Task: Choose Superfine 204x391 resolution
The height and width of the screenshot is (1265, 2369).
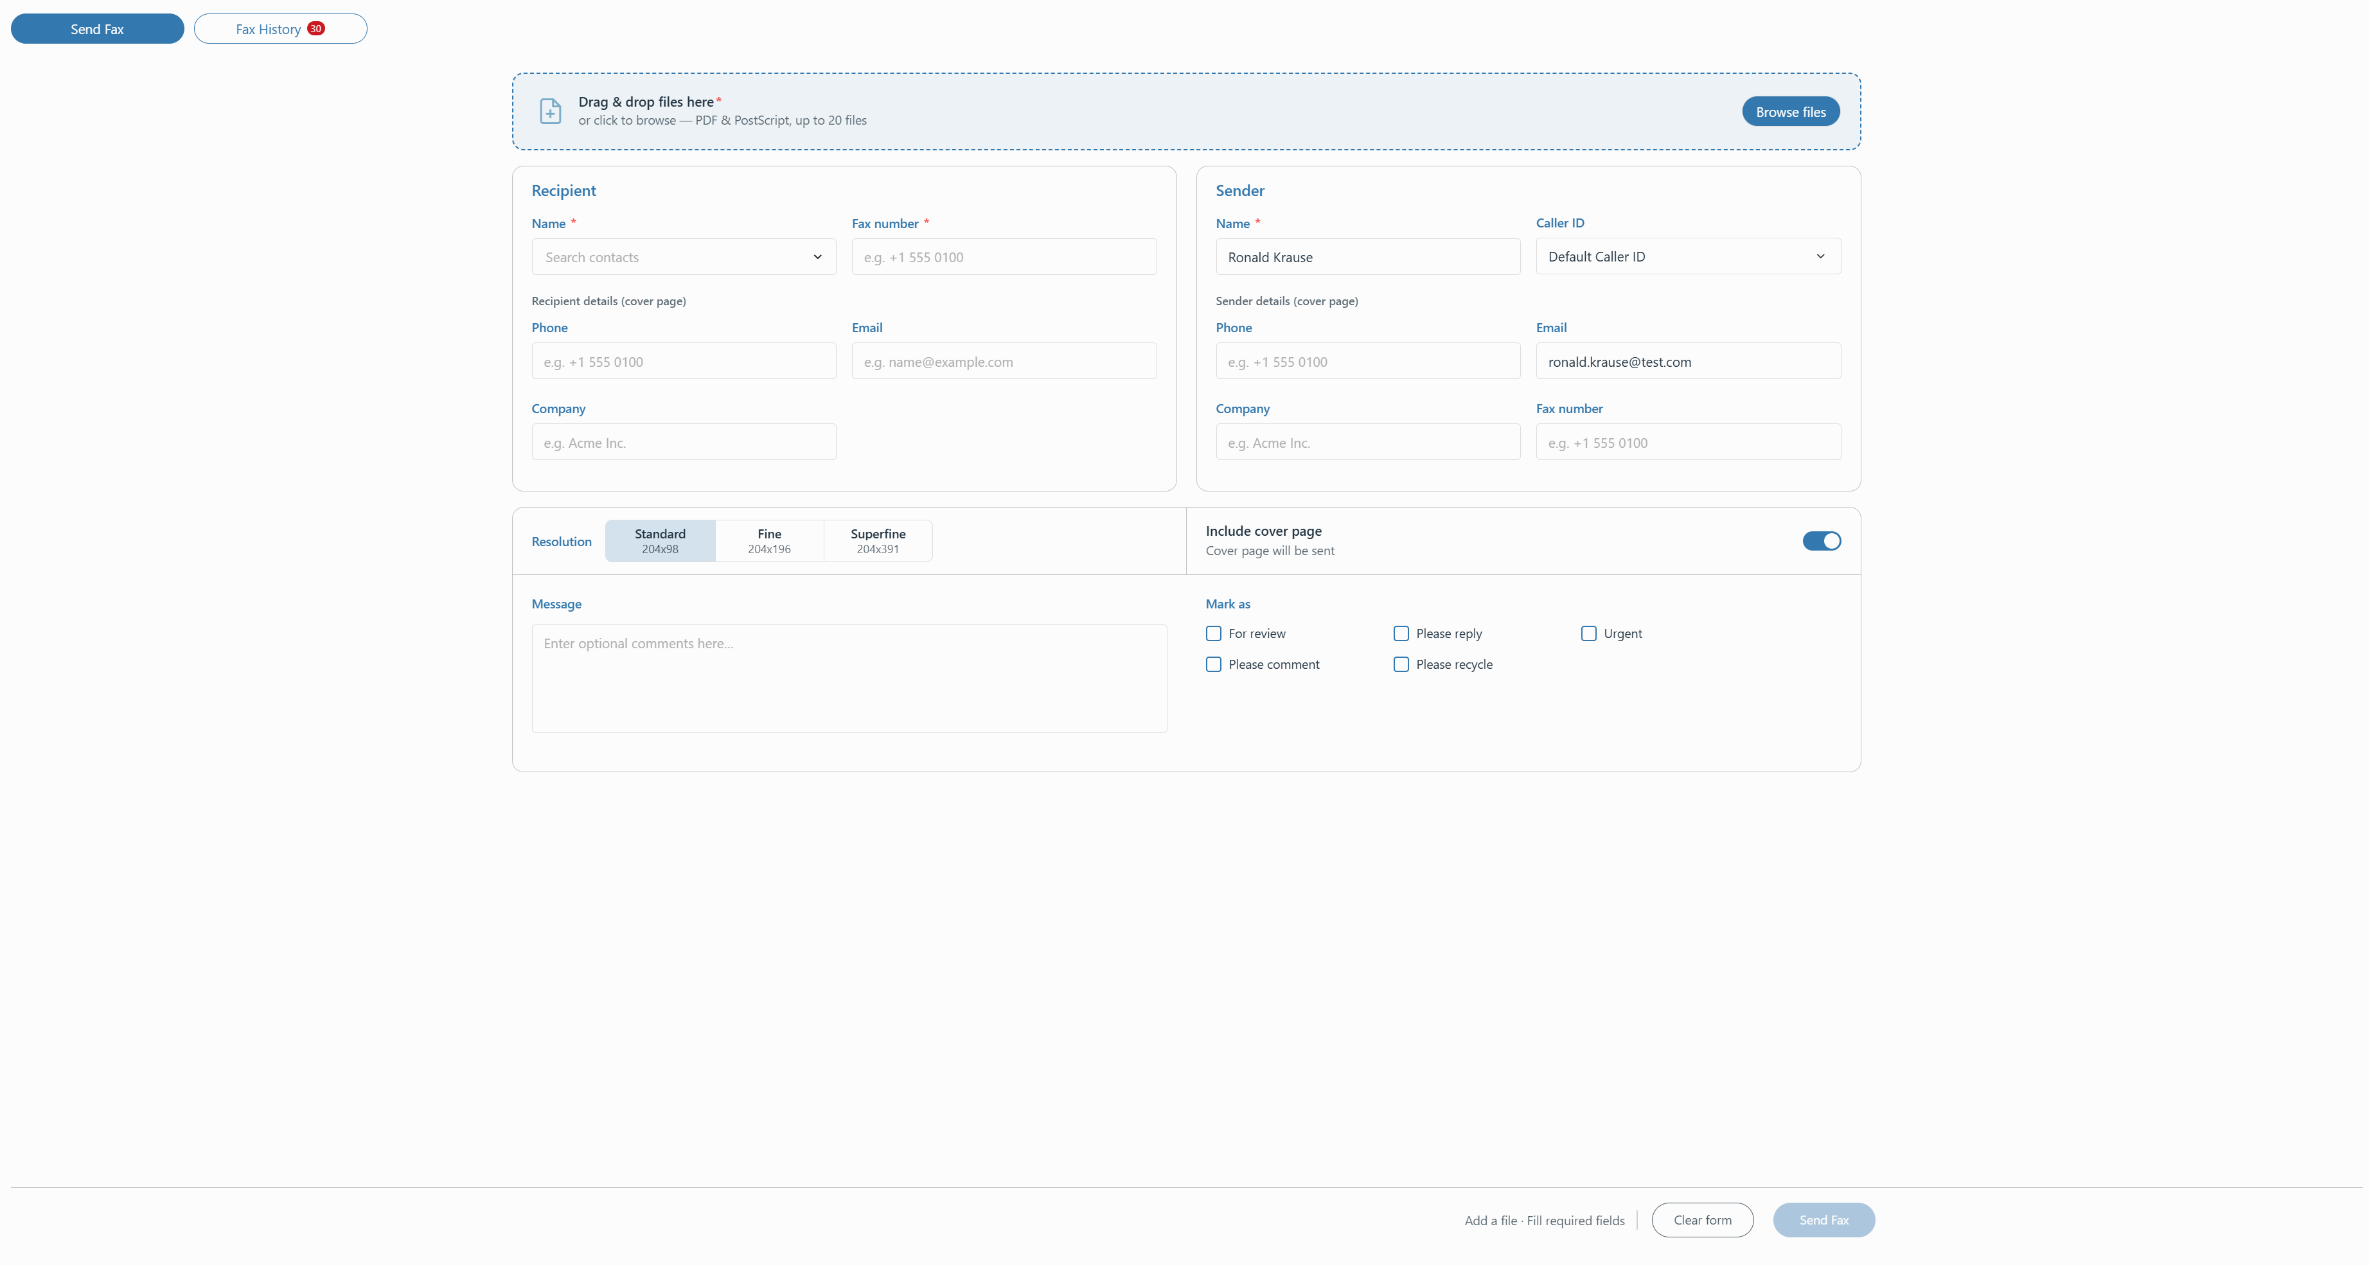Action: click(x=877, y=540)
